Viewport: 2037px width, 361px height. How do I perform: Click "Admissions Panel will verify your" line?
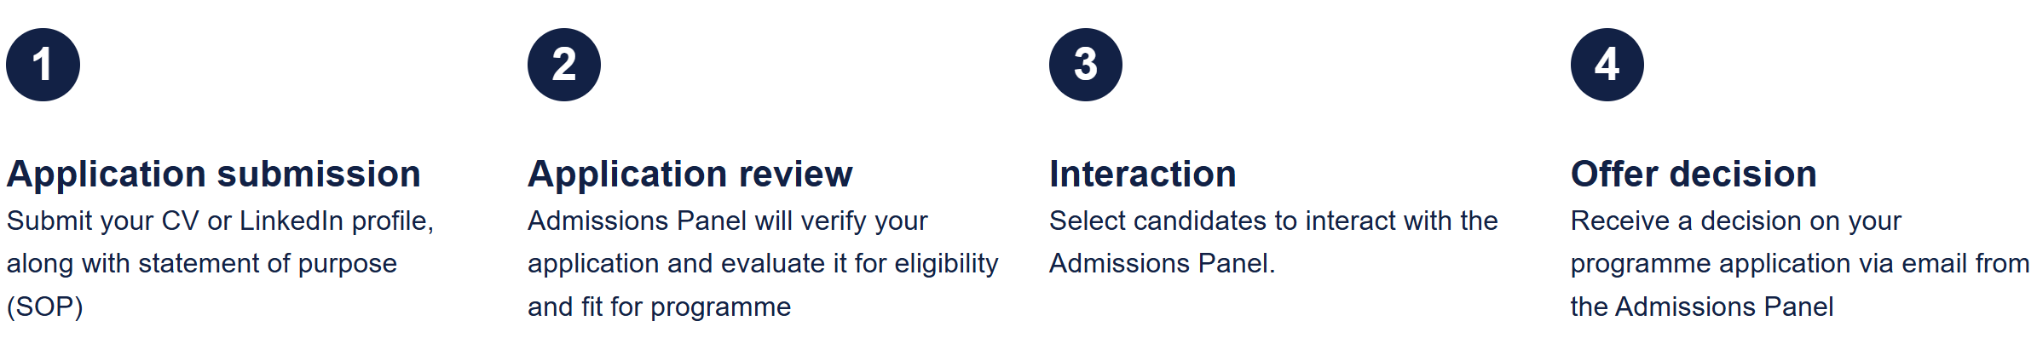[x=727, y=221]
